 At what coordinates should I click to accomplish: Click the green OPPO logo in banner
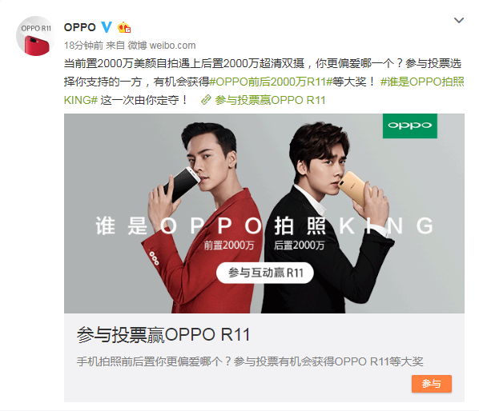[410, 126]
